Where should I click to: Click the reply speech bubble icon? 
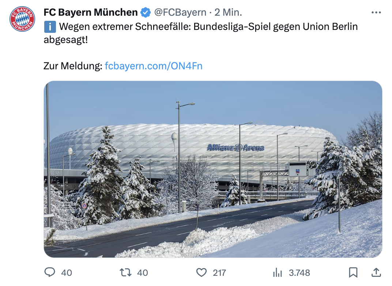(50, 272)
